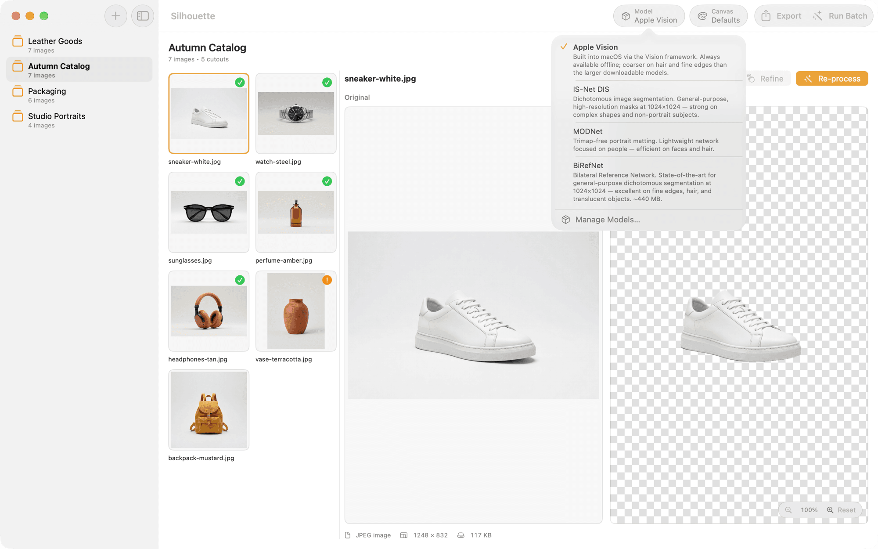Select the perfume-amber.jpg thumbnail
This screenshot has width=878, height=549.
[296, 212]
